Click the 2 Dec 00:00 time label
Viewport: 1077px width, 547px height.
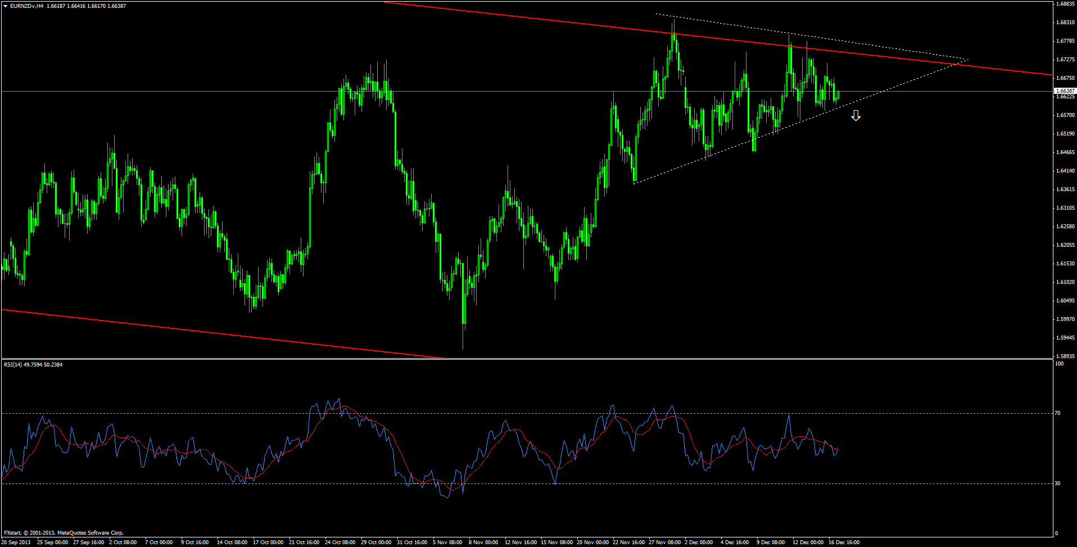pyautogui.click(x=699, y=543)
